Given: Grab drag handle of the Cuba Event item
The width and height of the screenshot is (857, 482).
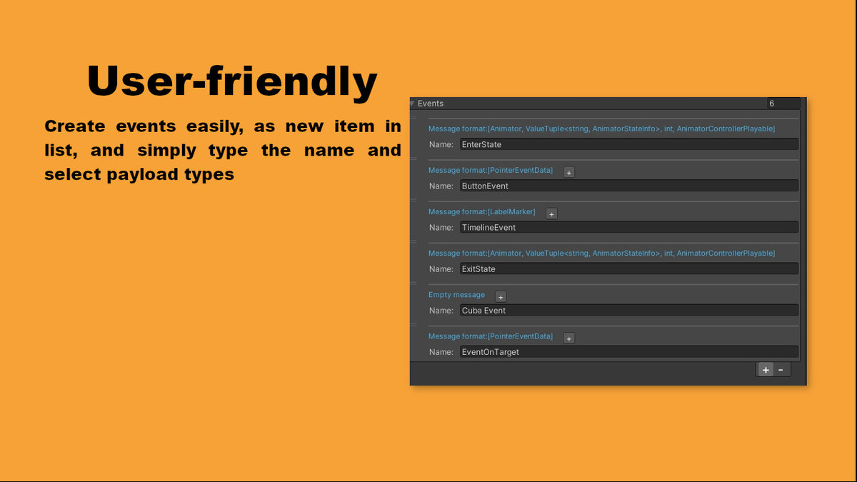Looking at the screenshot, I should point(414,283).
